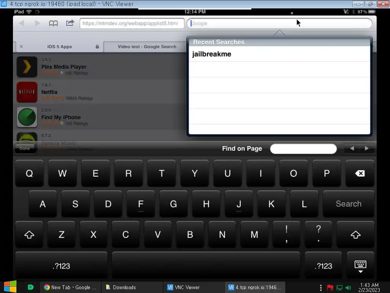Tap the right .?123 key
This screenshot has height=293, width=390.
click(x=323, y=266)
